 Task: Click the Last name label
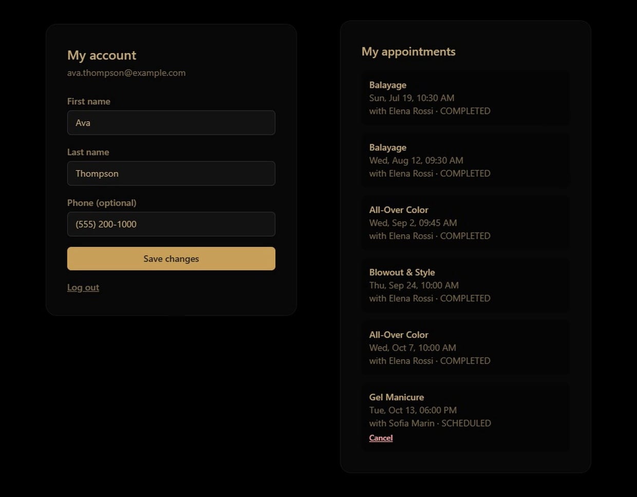[x=88, y=152]
